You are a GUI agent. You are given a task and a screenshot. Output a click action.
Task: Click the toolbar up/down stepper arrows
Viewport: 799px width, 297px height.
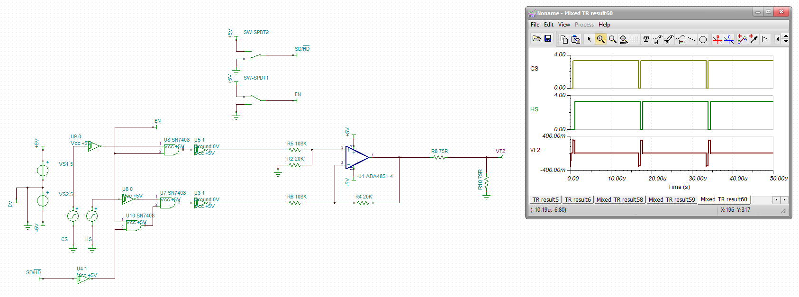pyautogui.click(x=786, y=39)
